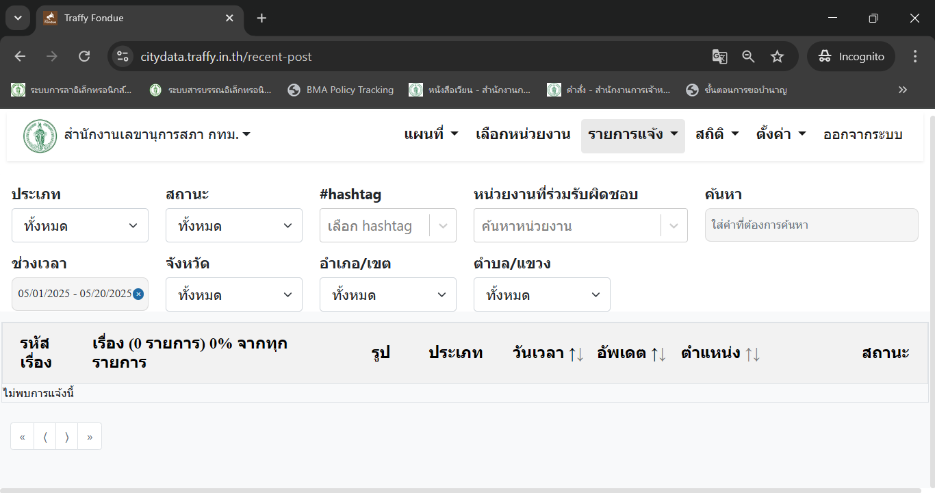Close the Traffy Fondue browser tab

point(229,18)
